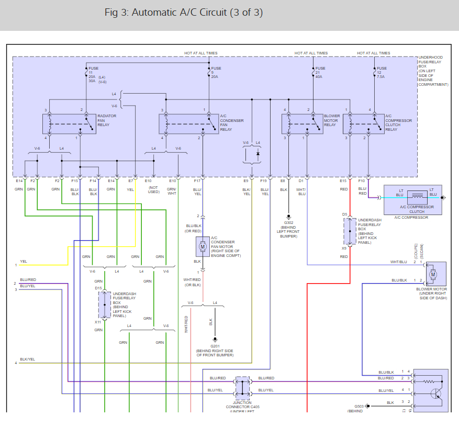The image size is (459, 427).
Task: Click the 'X9' connector label
Action: [344, 248]
